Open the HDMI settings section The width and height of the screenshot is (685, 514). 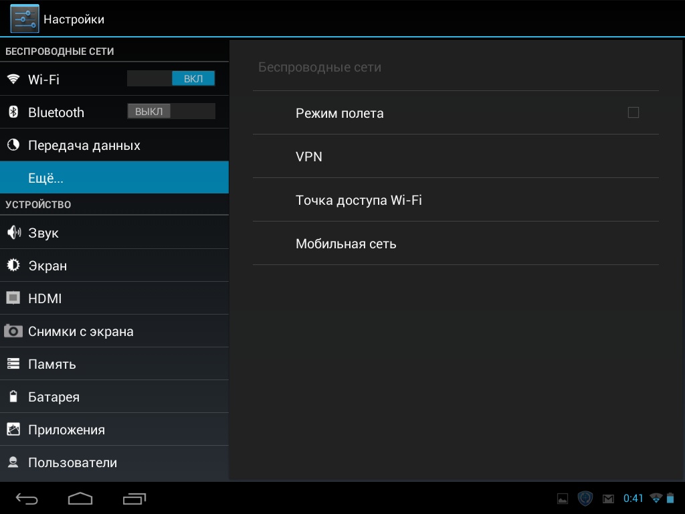click(x=114, y=298)
